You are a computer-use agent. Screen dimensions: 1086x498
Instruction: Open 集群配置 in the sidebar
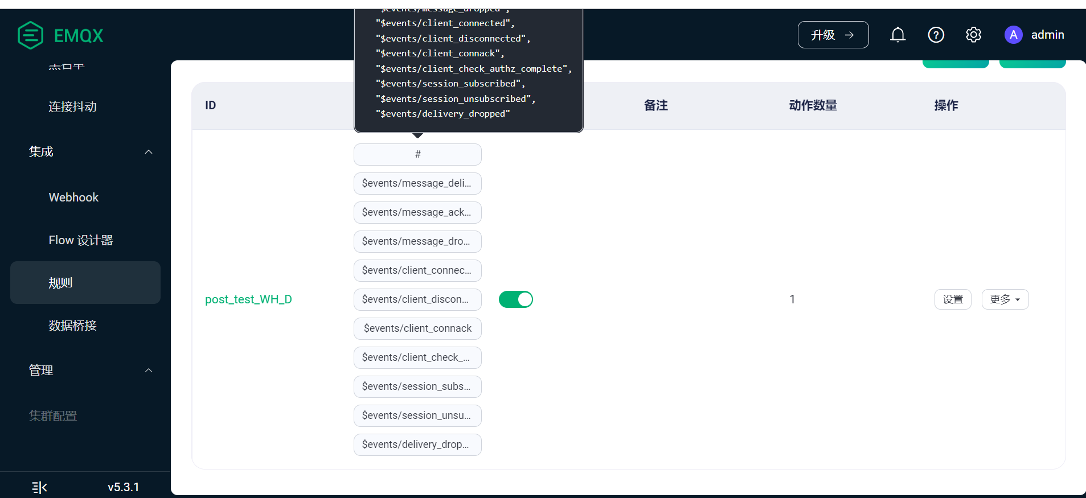(53, 416)
